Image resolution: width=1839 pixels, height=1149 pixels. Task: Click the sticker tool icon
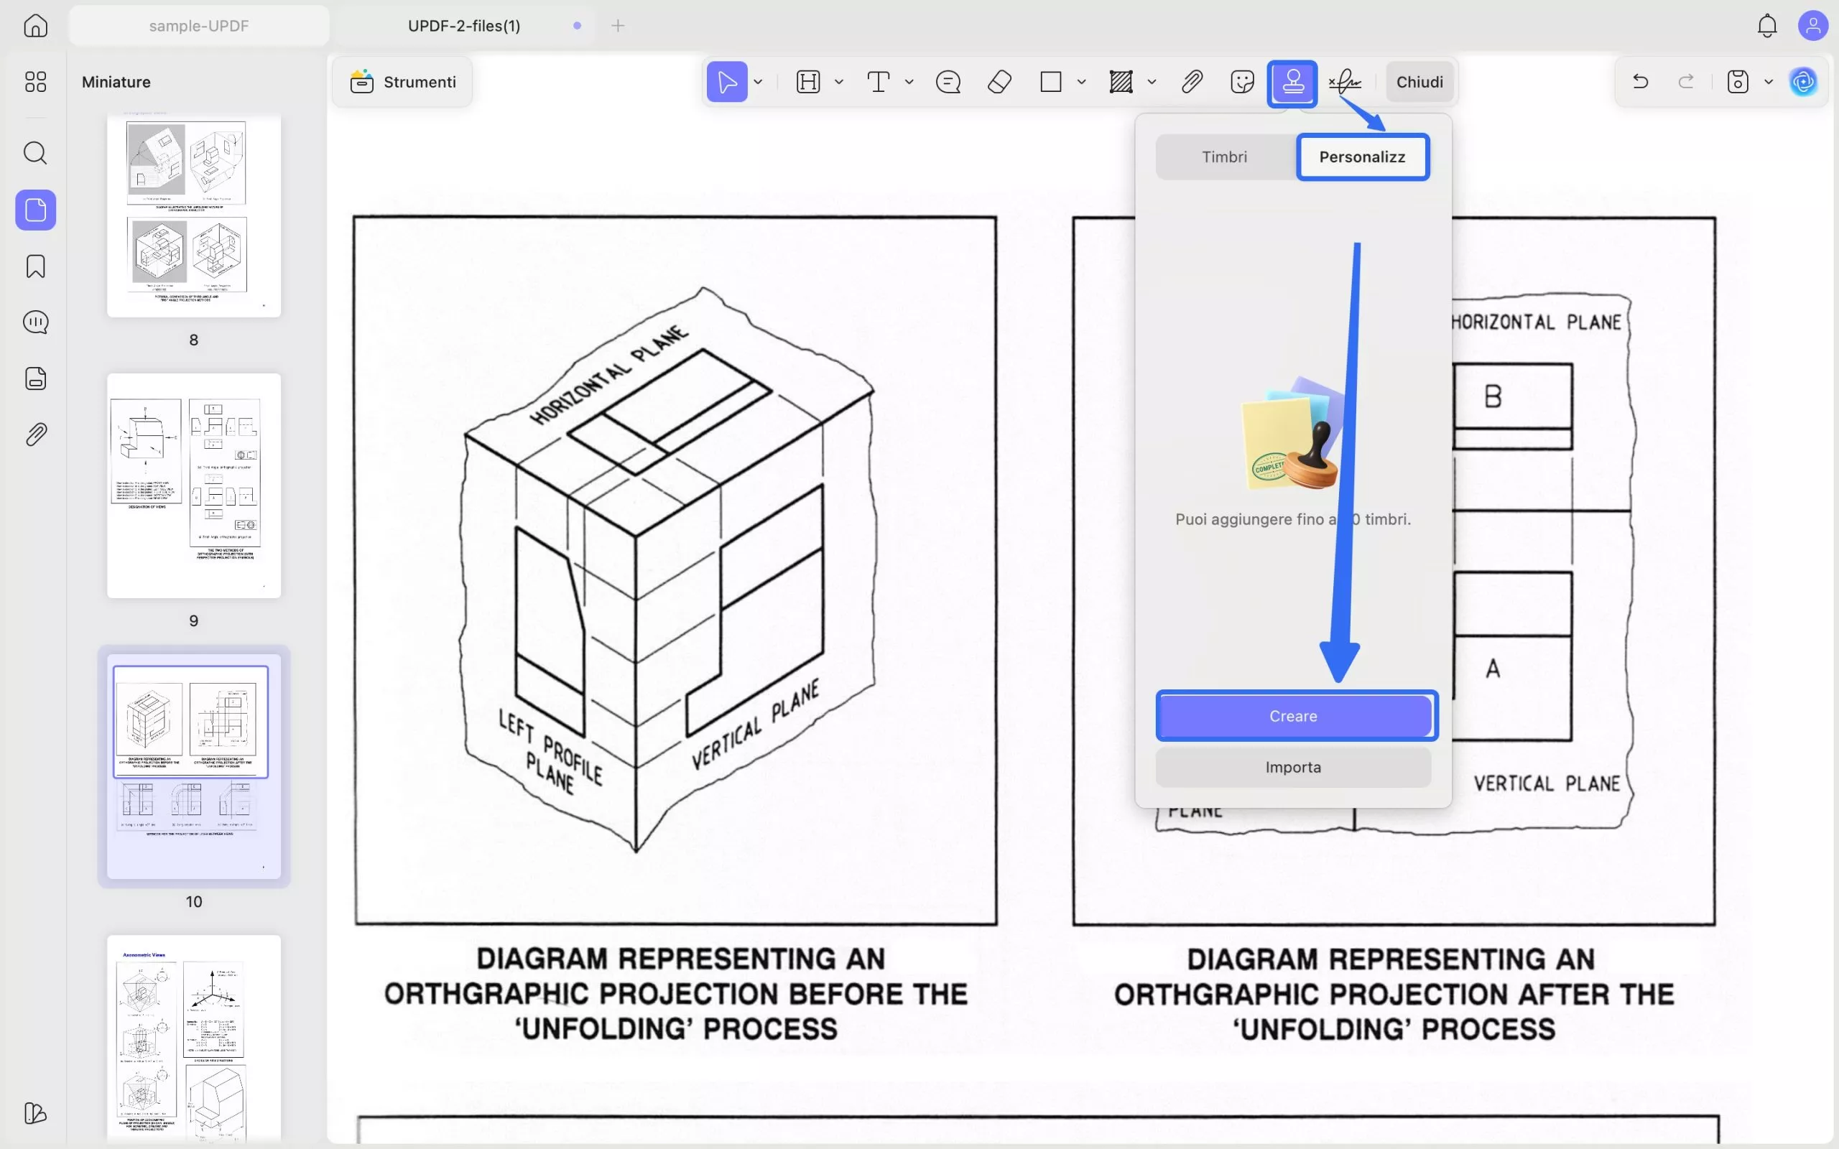1242,82
